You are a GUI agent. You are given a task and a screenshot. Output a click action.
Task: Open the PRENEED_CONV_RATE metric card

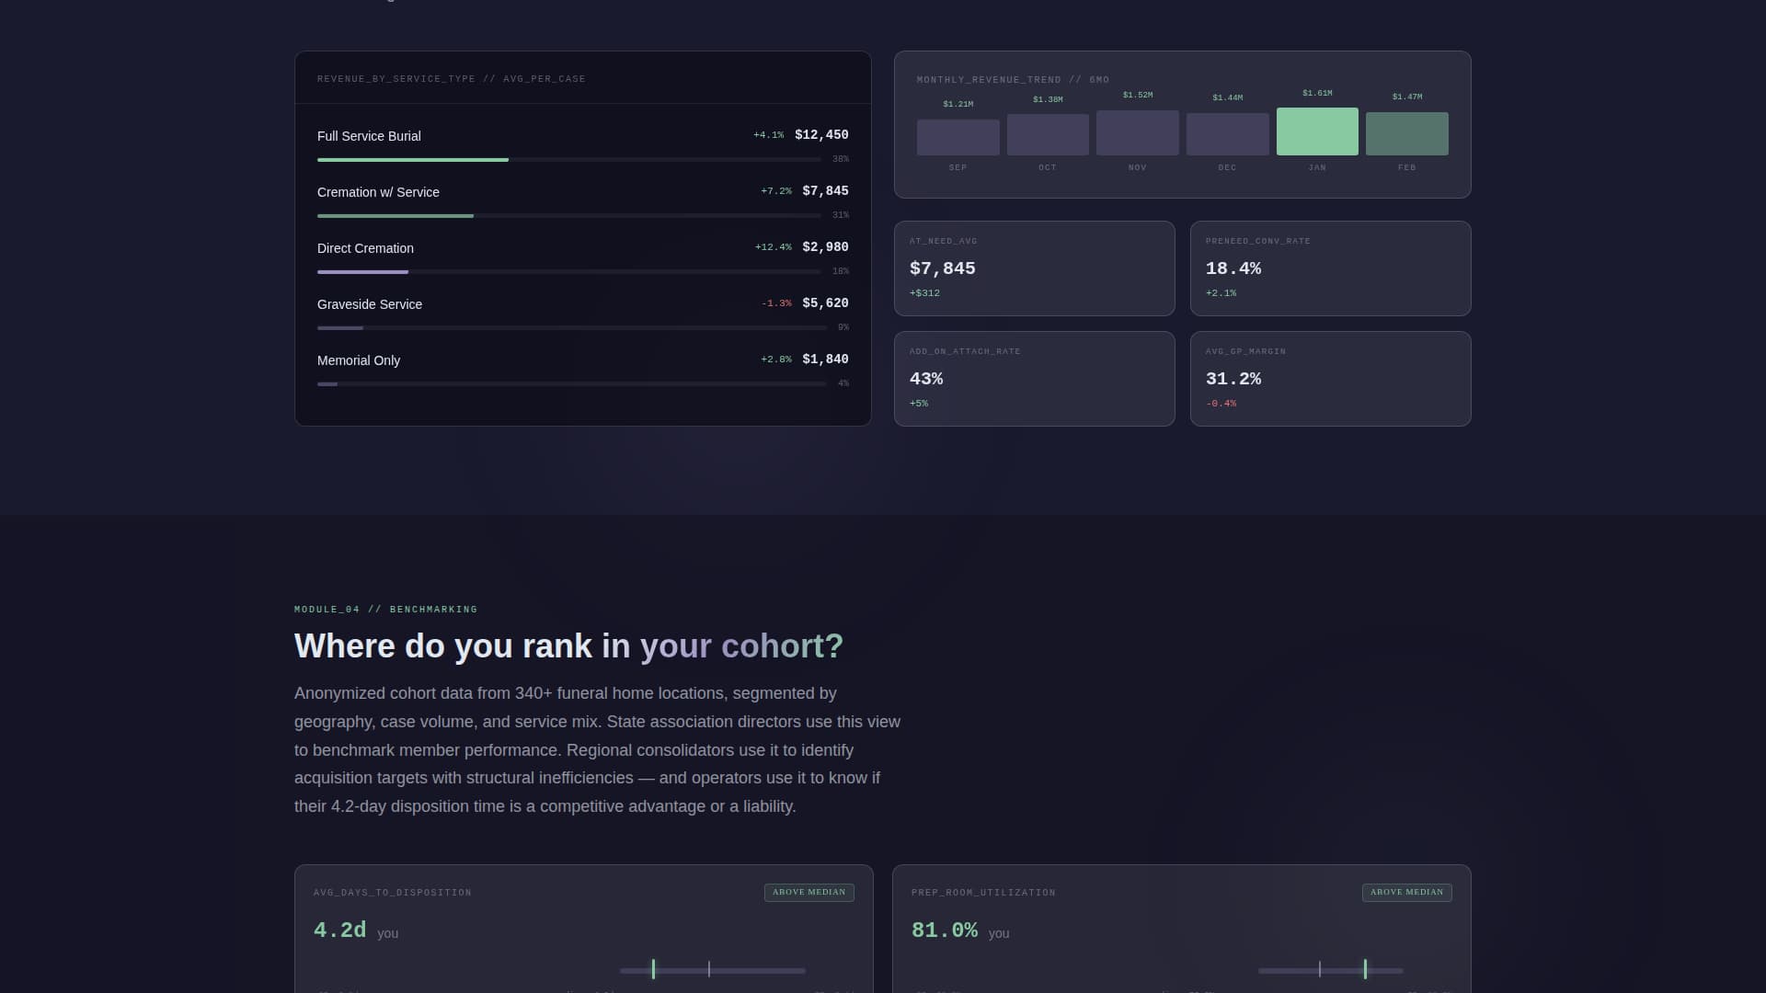point(1331,268)
